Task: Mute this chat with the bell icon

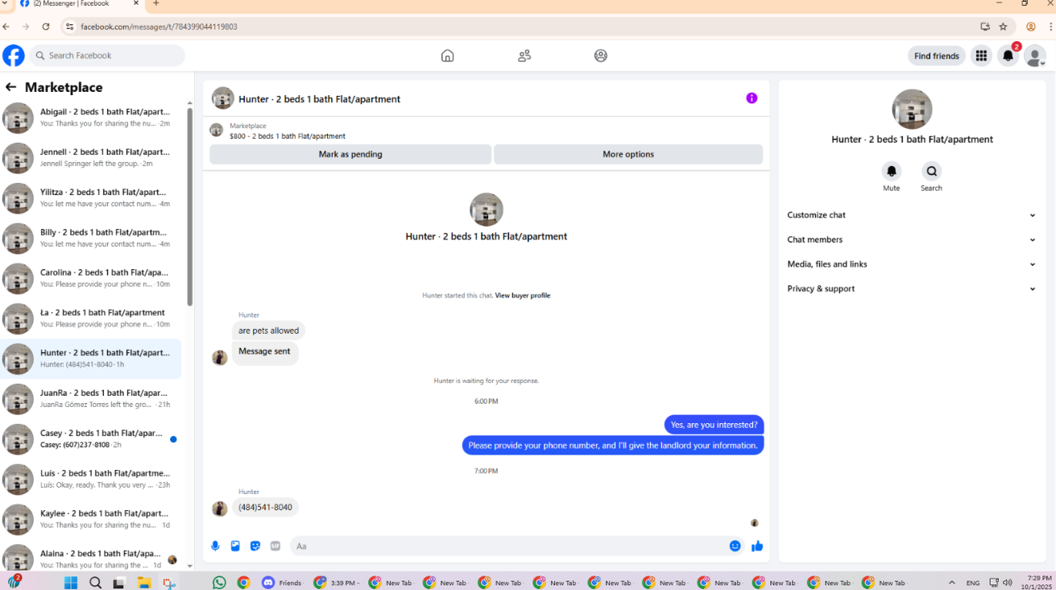Action: tap(891, 171)
